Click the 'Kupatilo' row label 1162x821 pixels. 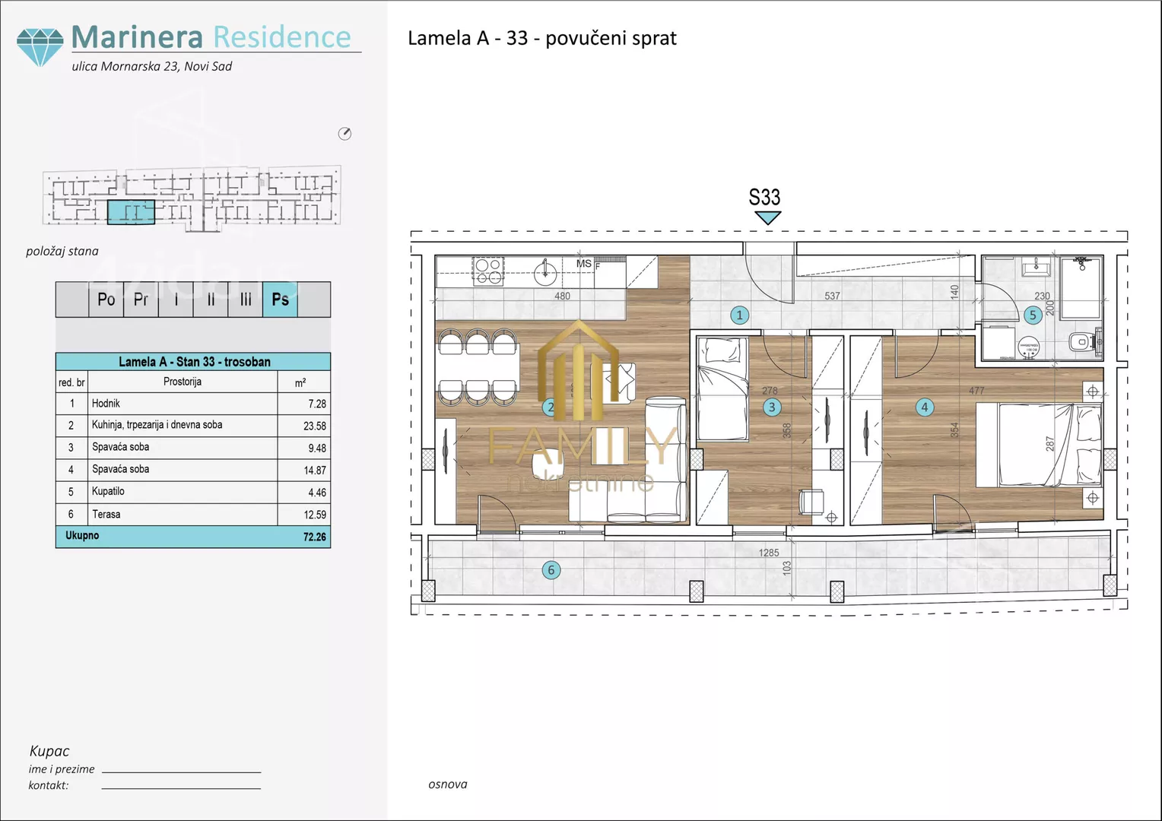108,491
